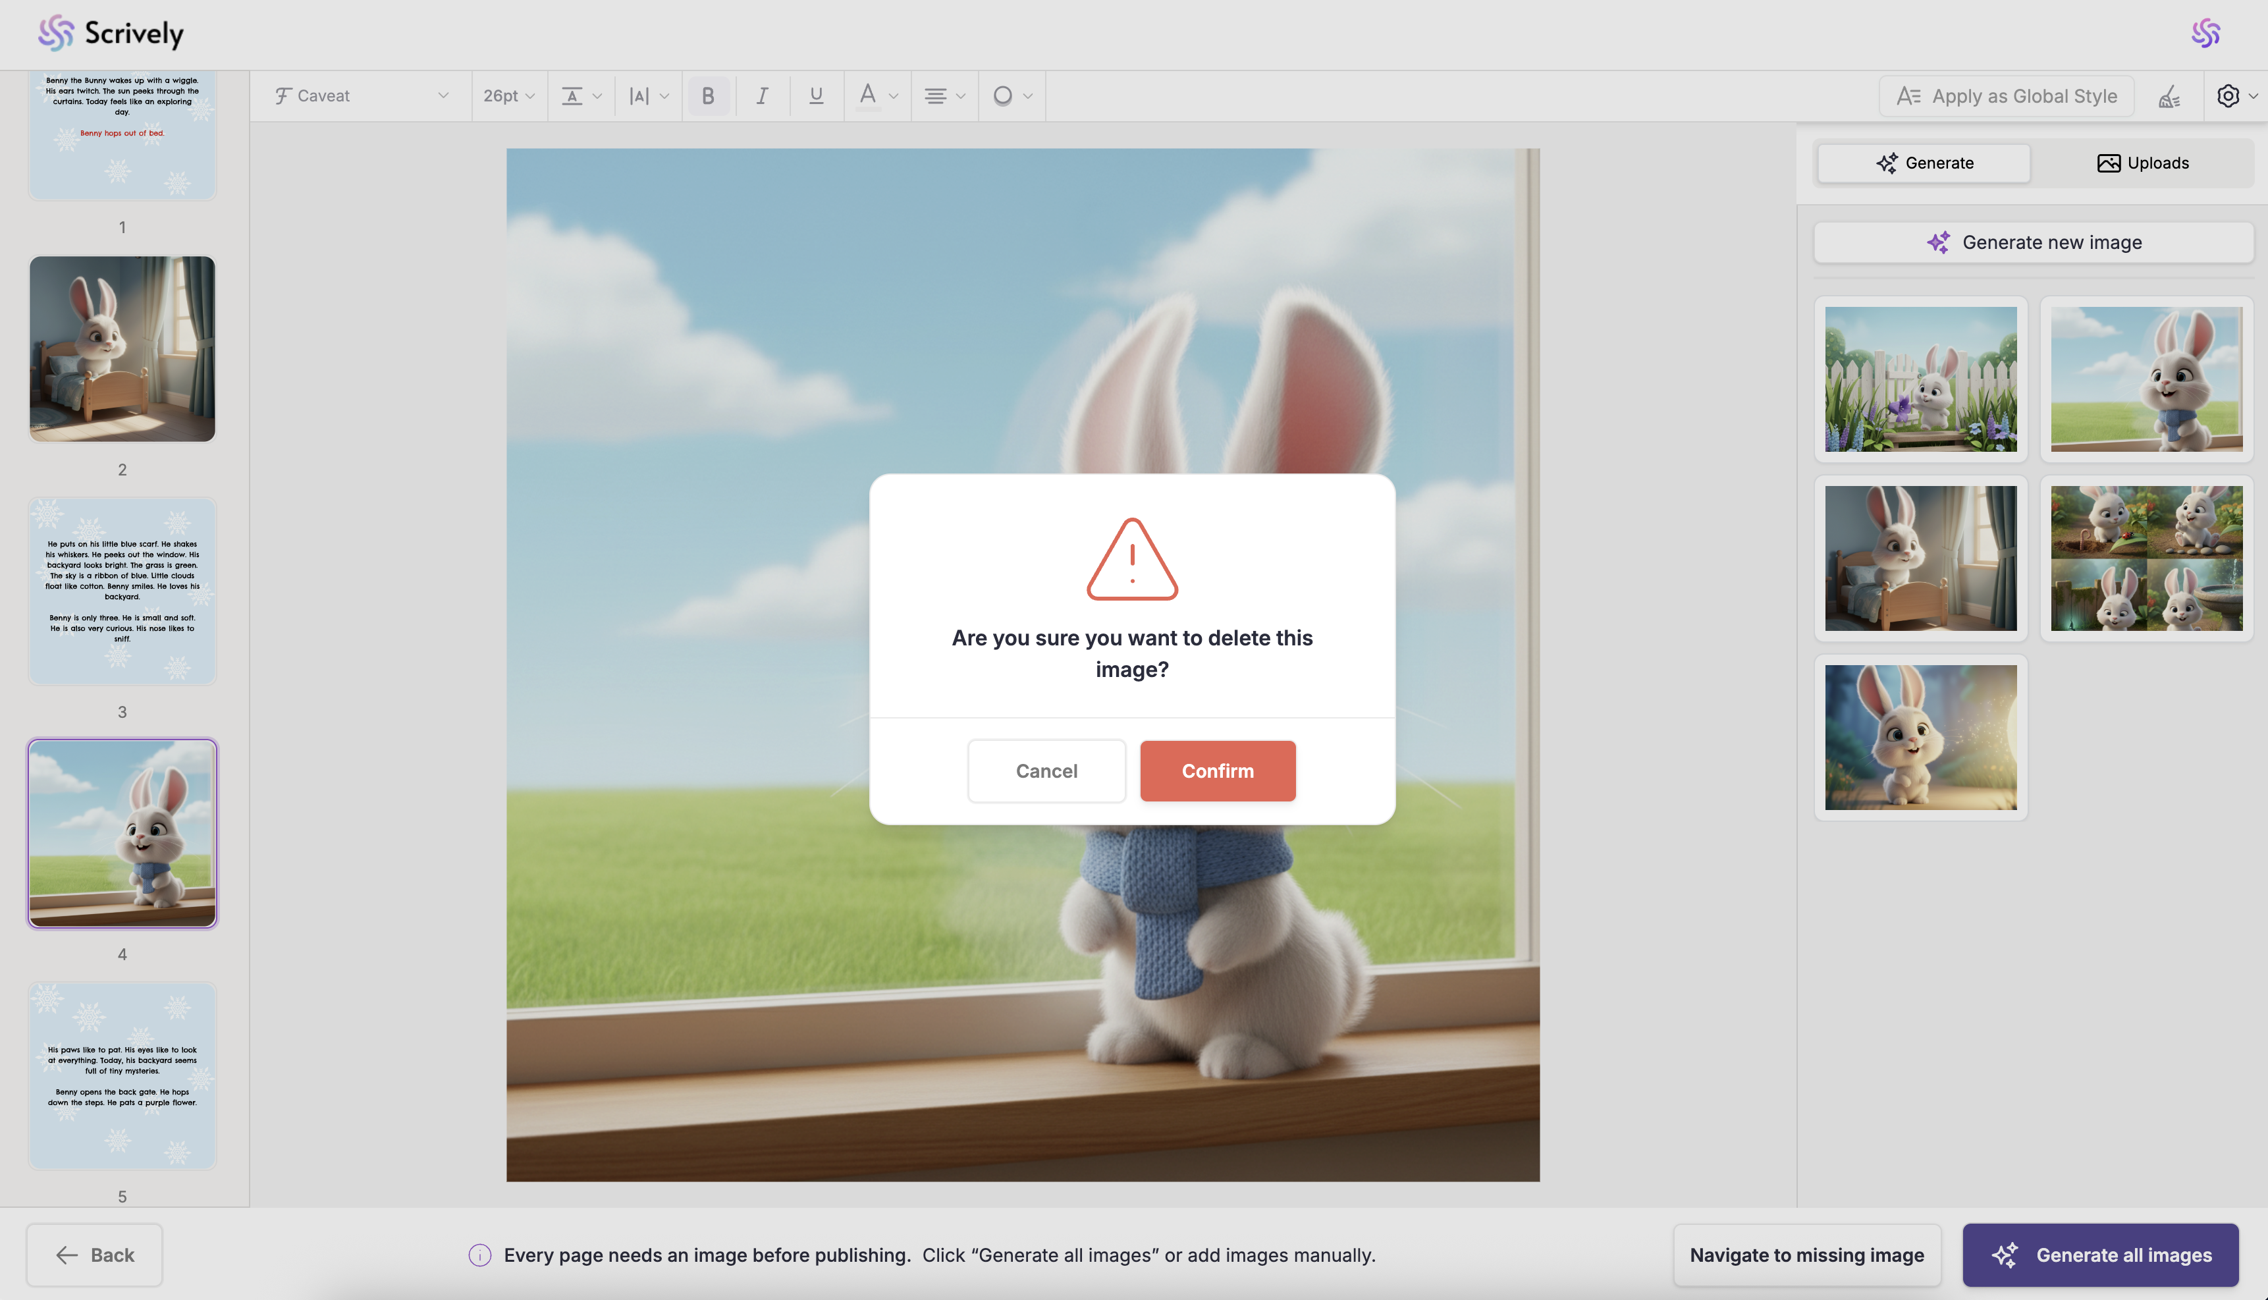Toggle underline text formatting
Viewport: 2268px width, 1300px height.
pos(815,95)
